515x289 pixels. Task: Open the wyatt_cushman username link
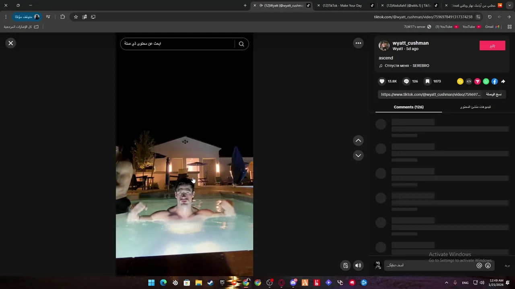tap(410, 43)
